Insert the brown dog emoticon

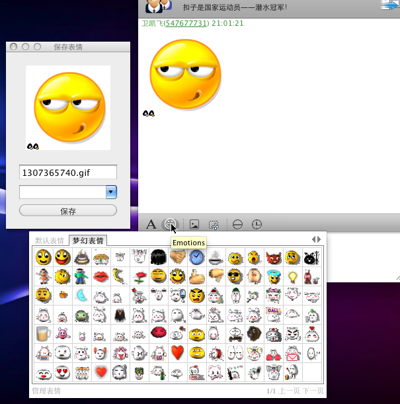254,334
